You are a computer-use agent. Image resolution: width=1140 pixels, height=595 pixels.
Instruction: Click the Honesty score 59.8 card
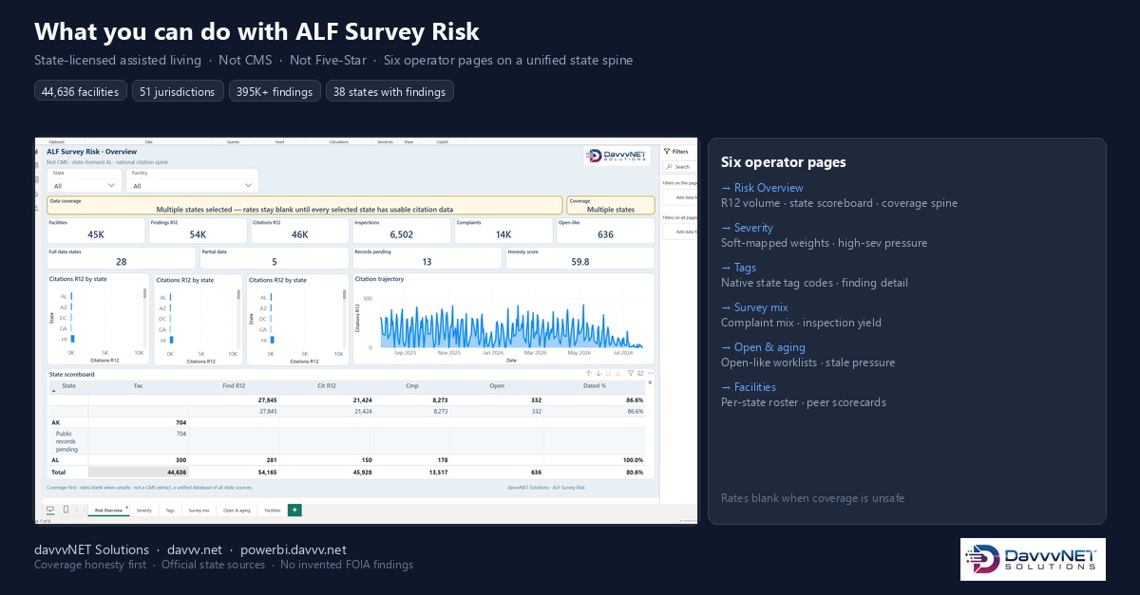click(x=579, y=258)
